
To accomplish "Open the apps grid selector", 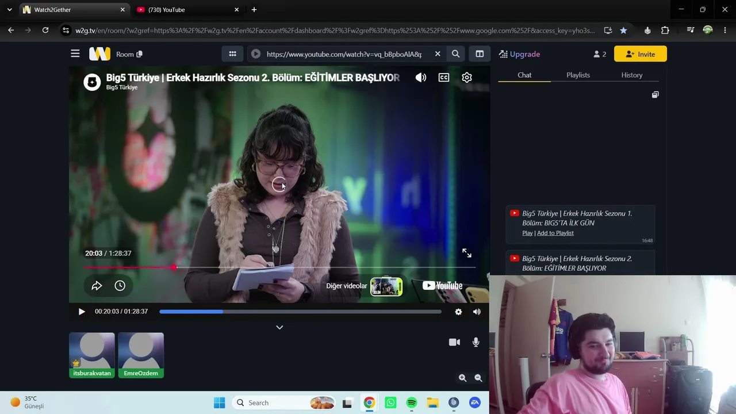I will [232, 54].
